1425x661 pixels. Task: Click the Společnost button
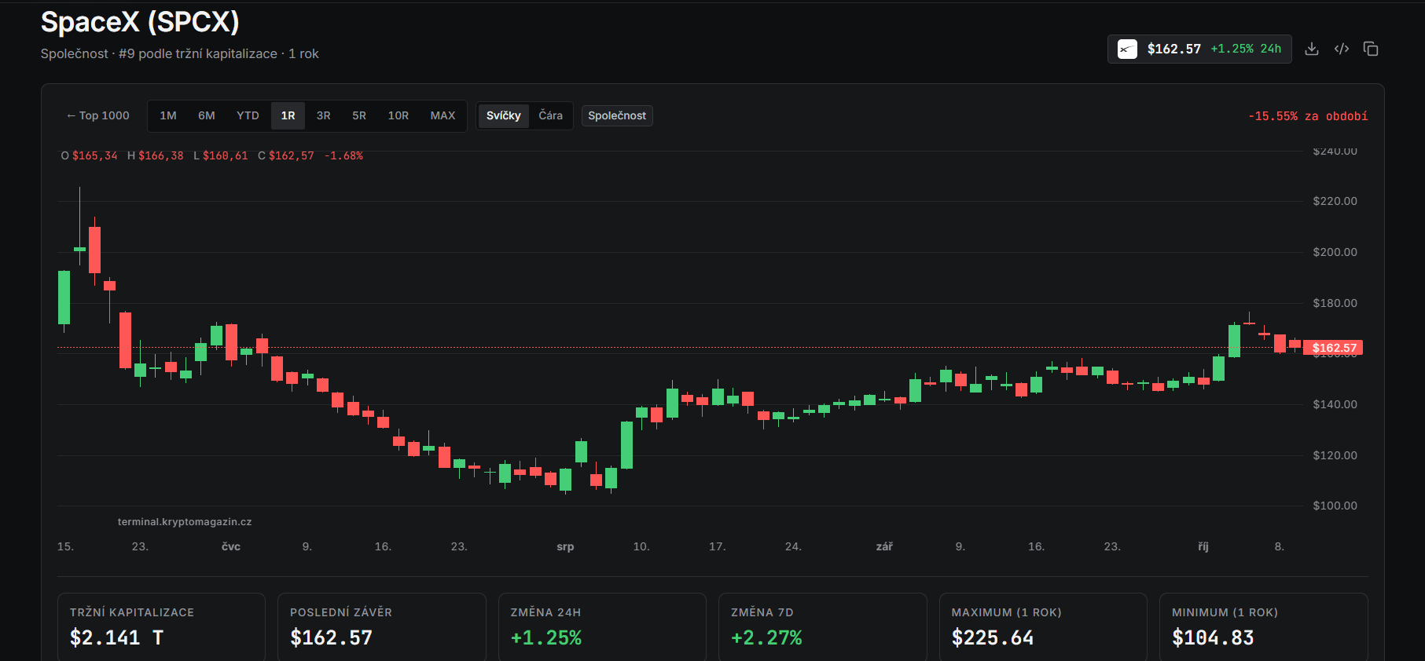click(x=617, y=115)
